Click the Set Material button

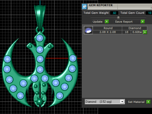[136, 102]
